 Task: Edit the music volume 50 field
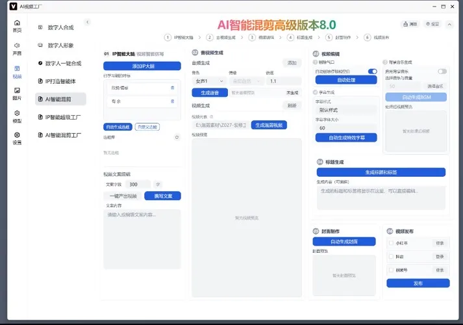click(x=403, y=86)
